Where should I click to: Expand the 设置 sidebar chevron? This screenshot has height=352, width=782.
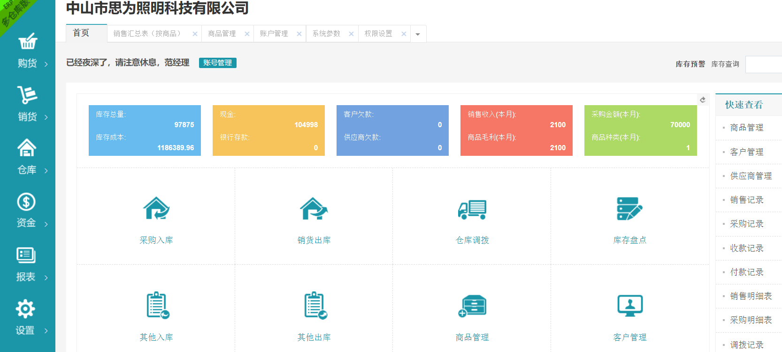46,331
